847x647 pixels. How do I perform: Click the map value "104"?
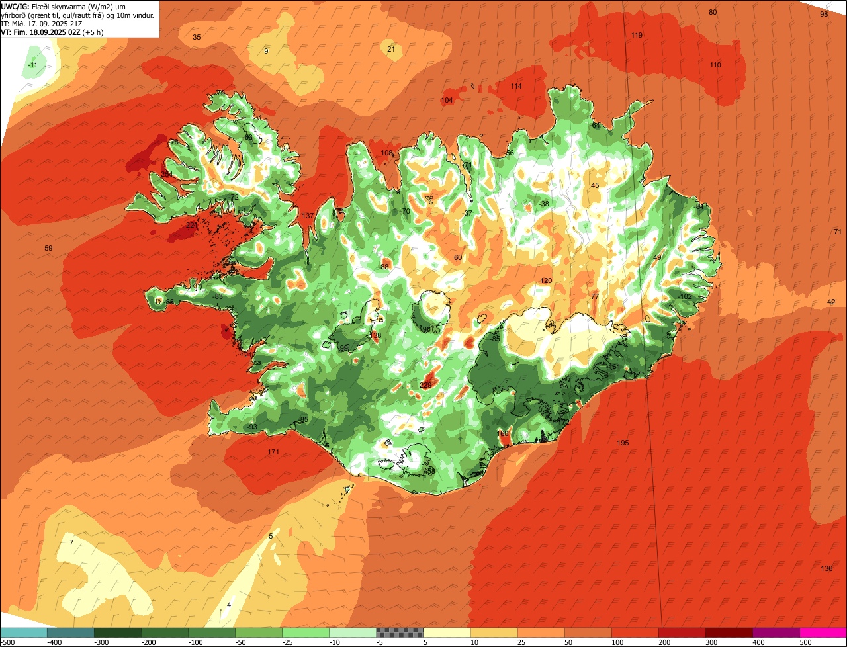447,101
